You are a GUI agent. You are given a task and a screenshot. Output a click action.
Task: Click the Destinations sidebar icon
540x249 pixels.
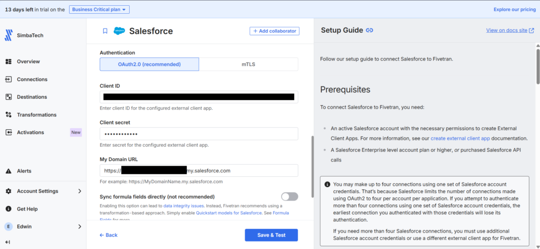[x=9, y=97]
